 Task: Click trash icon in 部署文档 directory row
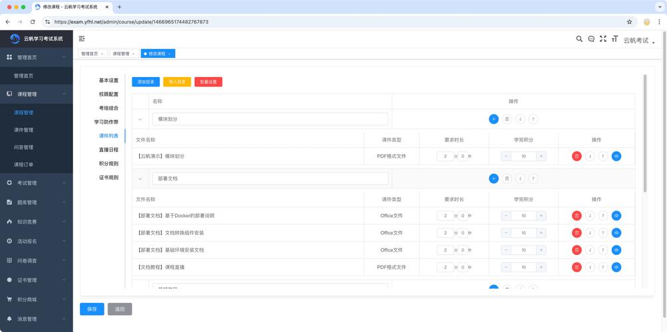[x=507, y=179]
